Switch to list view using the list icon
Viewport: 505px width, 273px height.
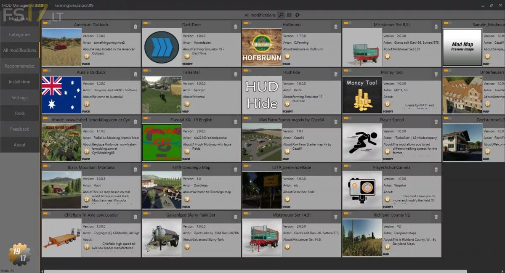[x=289, y=14]
